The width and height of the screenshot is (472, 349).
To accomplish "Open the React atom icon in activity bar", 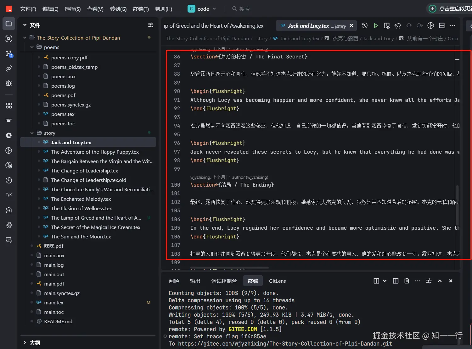I will 9,225.
